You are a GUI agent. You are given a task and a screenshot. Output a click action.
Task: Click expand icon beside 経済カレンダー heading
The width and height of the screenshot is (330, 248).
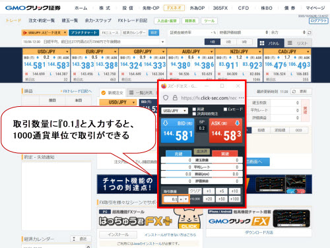click(x=74, y=239)
